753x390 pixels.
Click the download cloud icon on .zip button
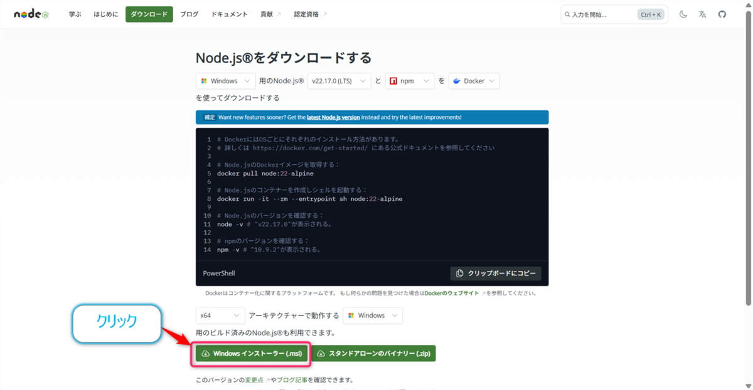(x=321, y=354)
